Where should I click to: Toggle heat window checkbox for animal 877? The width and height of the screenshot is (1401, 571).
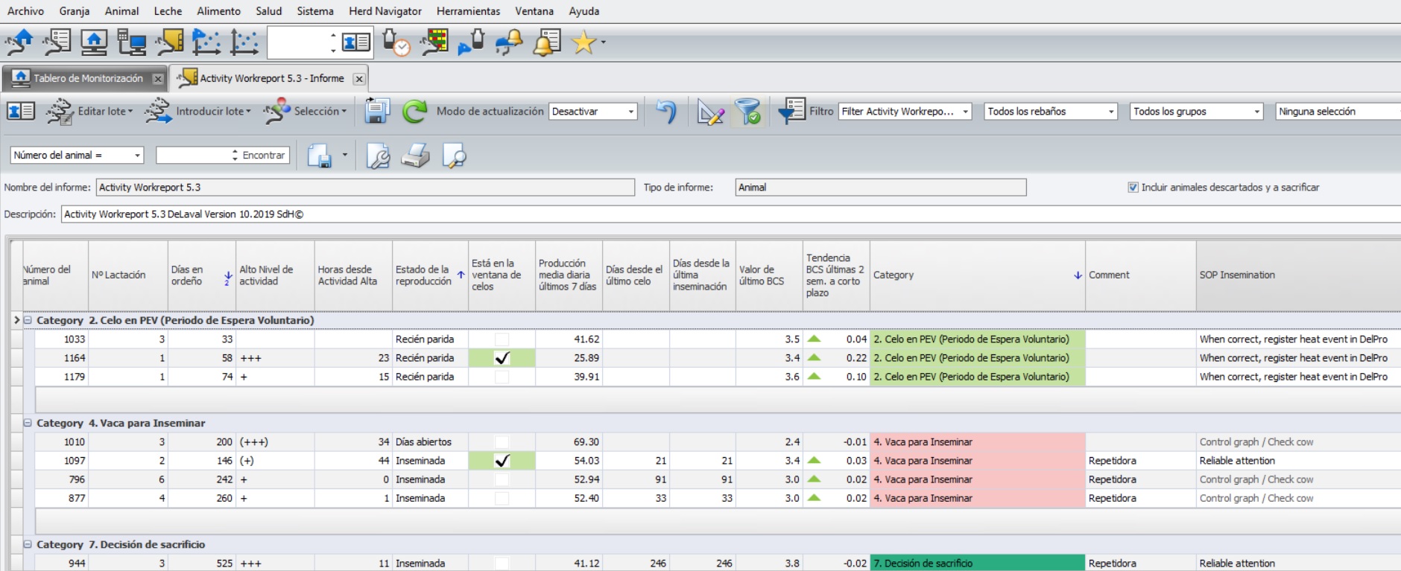click(x=502, y=498)
